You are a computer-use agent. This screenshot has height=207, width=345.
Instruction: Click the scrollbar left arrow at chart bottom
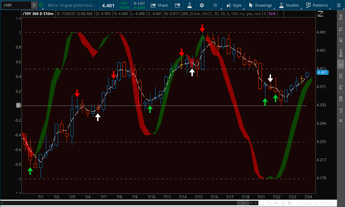(x=251, y=203)
